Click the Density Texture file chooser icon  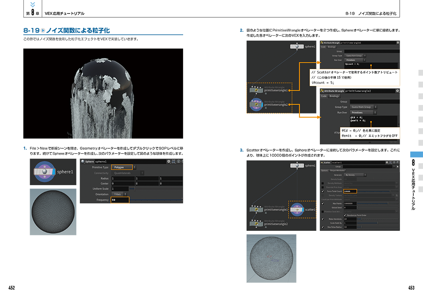396,195
